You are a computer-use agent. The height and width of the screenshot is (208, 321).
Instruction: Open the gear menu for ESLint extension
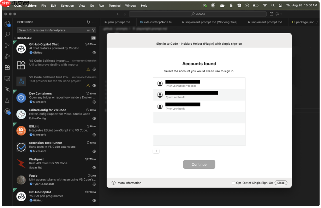coord(94,135)
